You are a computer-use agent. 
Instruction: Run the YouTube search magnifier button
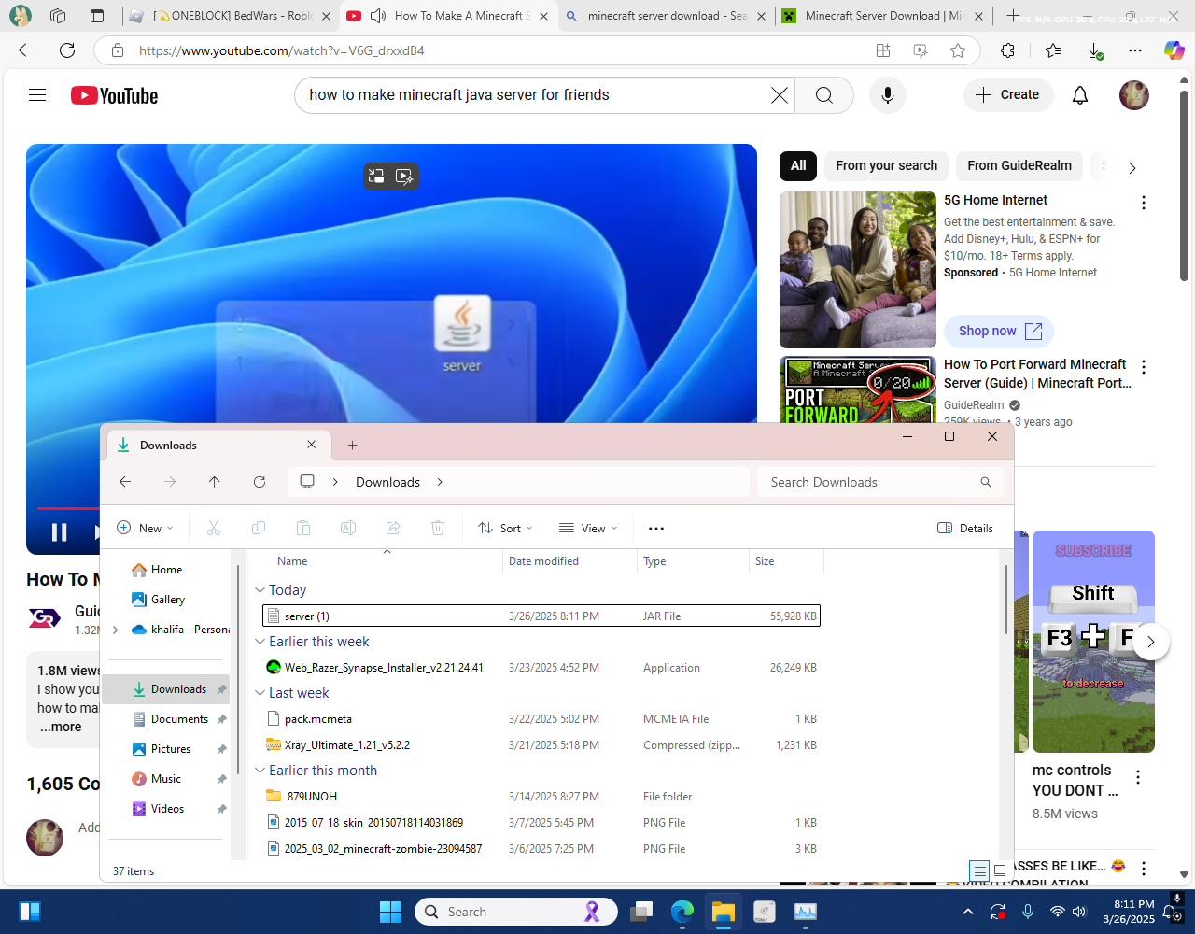point(824,95)
